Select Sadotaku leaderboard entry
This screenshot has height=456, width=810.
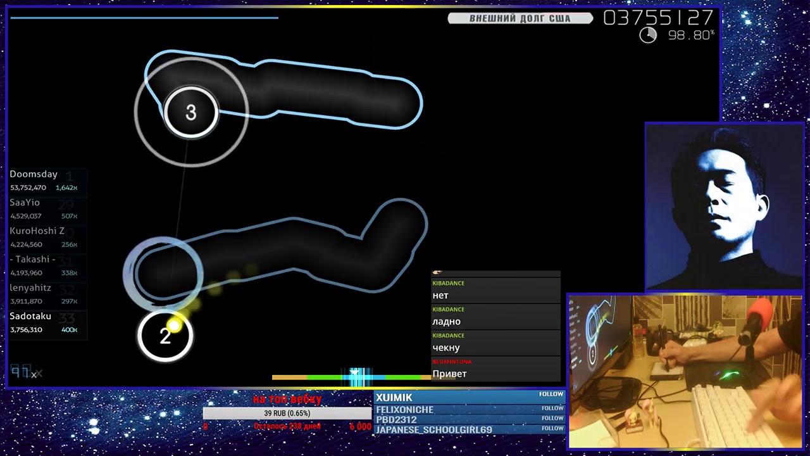(47, 323)
